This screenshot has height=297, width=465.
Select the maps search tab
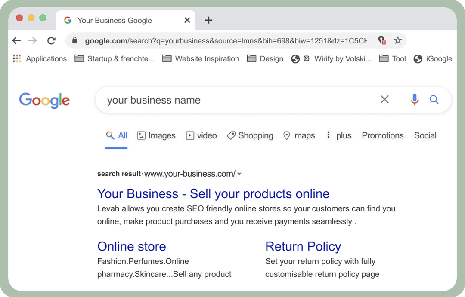coord(299,135)
